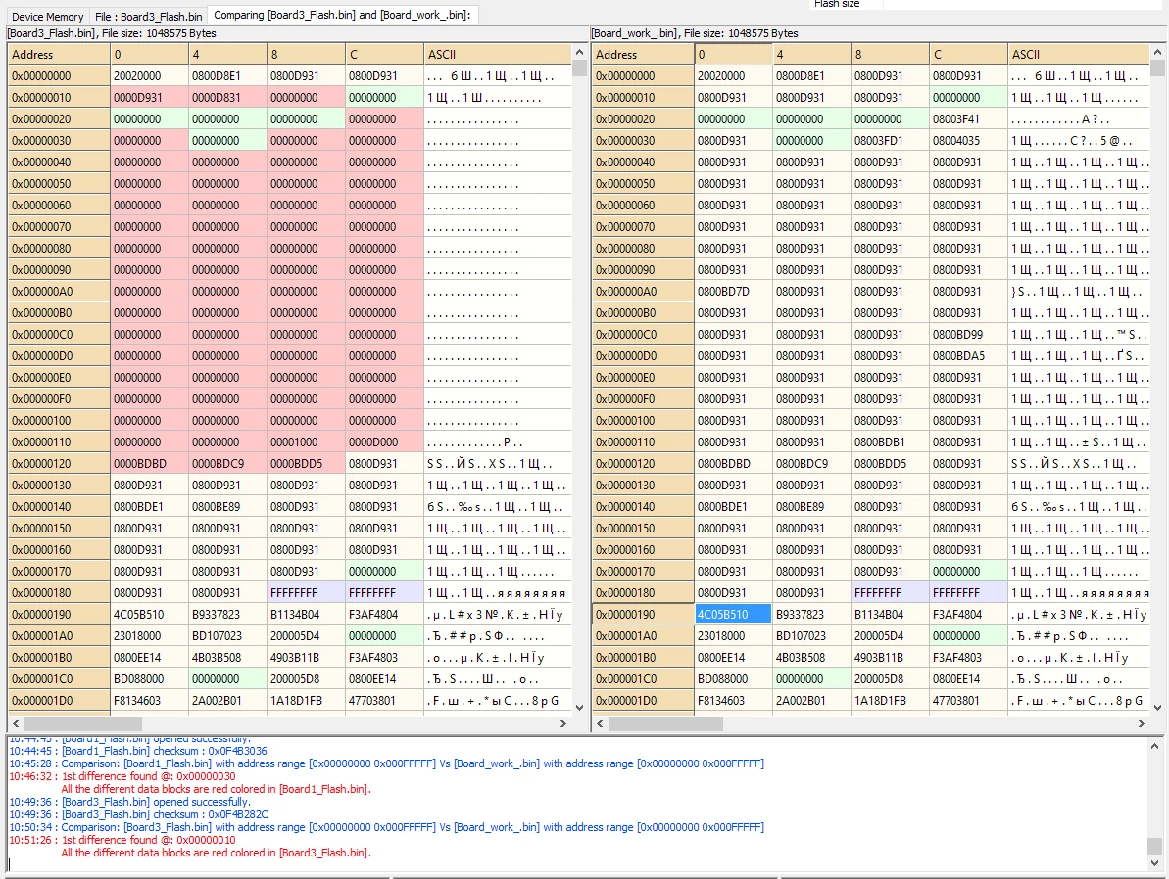Click the log panel scroll-down arrow
This screenshot has height=879, width=1169.
(1155, 863)
